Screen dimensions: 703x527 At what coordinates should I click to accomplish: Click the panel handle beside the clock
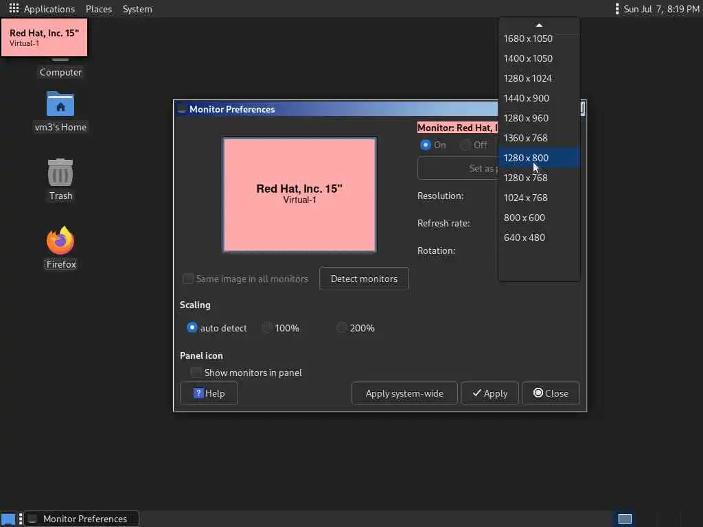click(x=617, y=8)
